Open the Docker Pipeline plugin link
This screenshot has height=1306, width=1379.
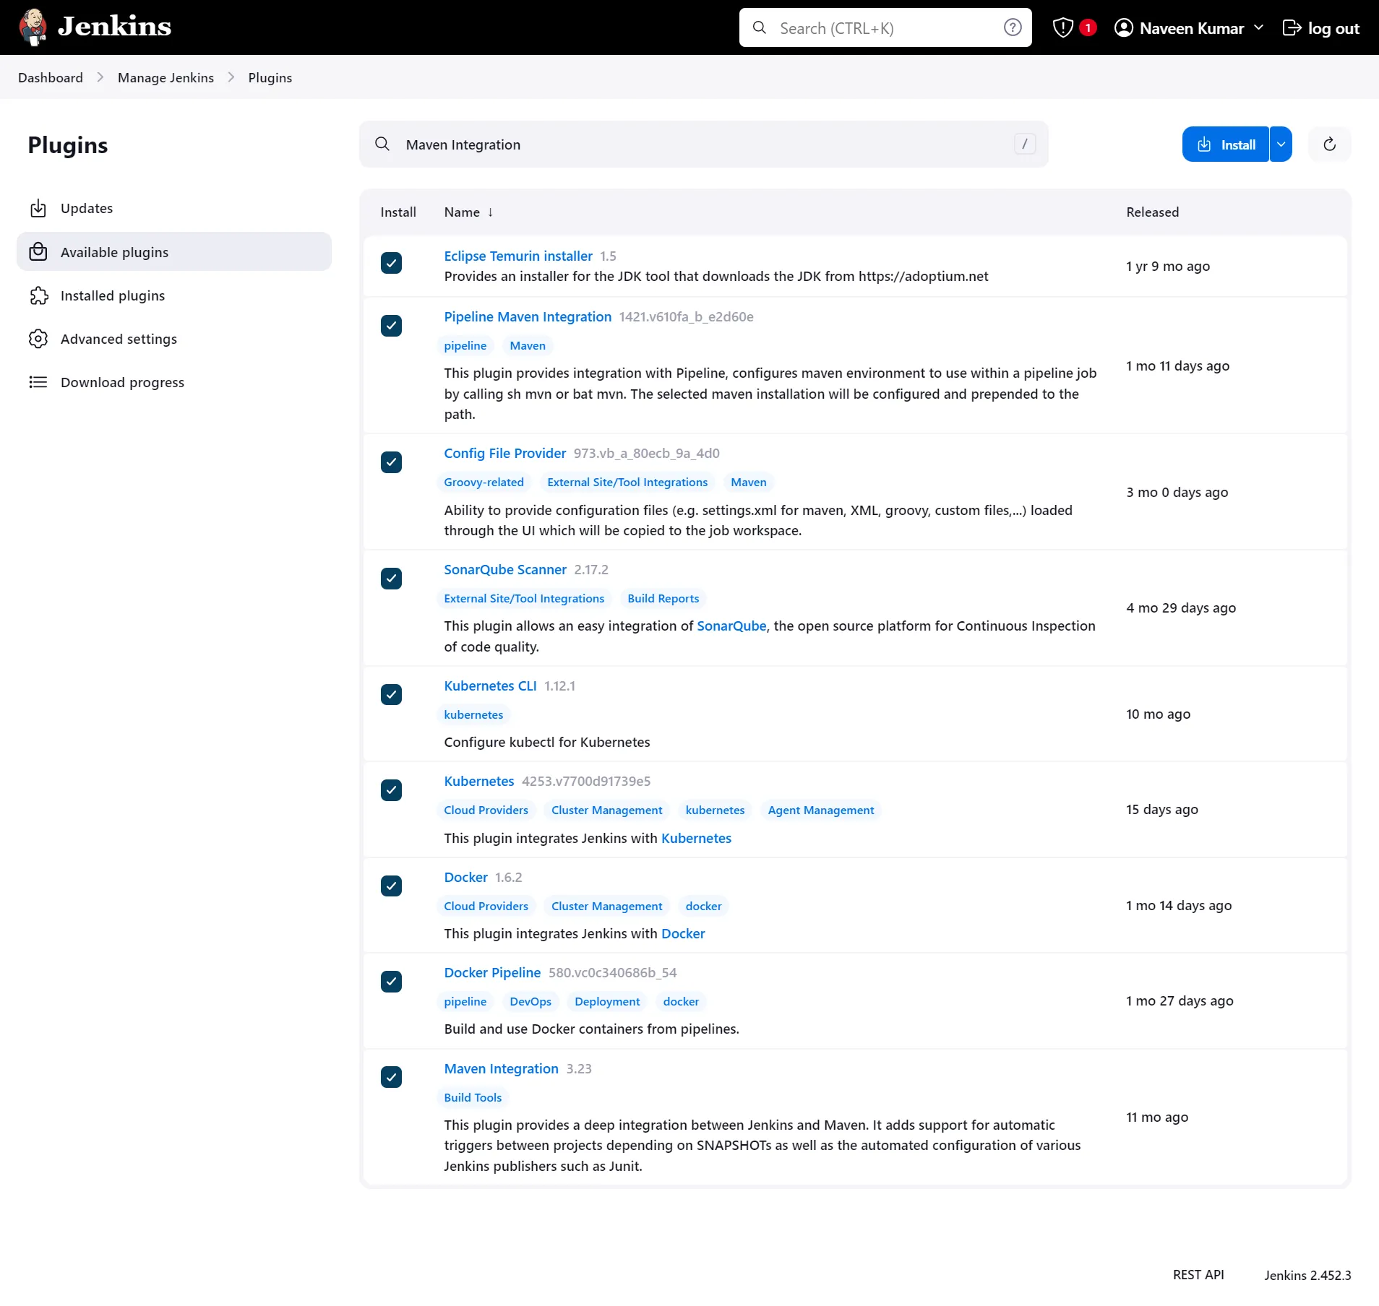coord(492,972)
